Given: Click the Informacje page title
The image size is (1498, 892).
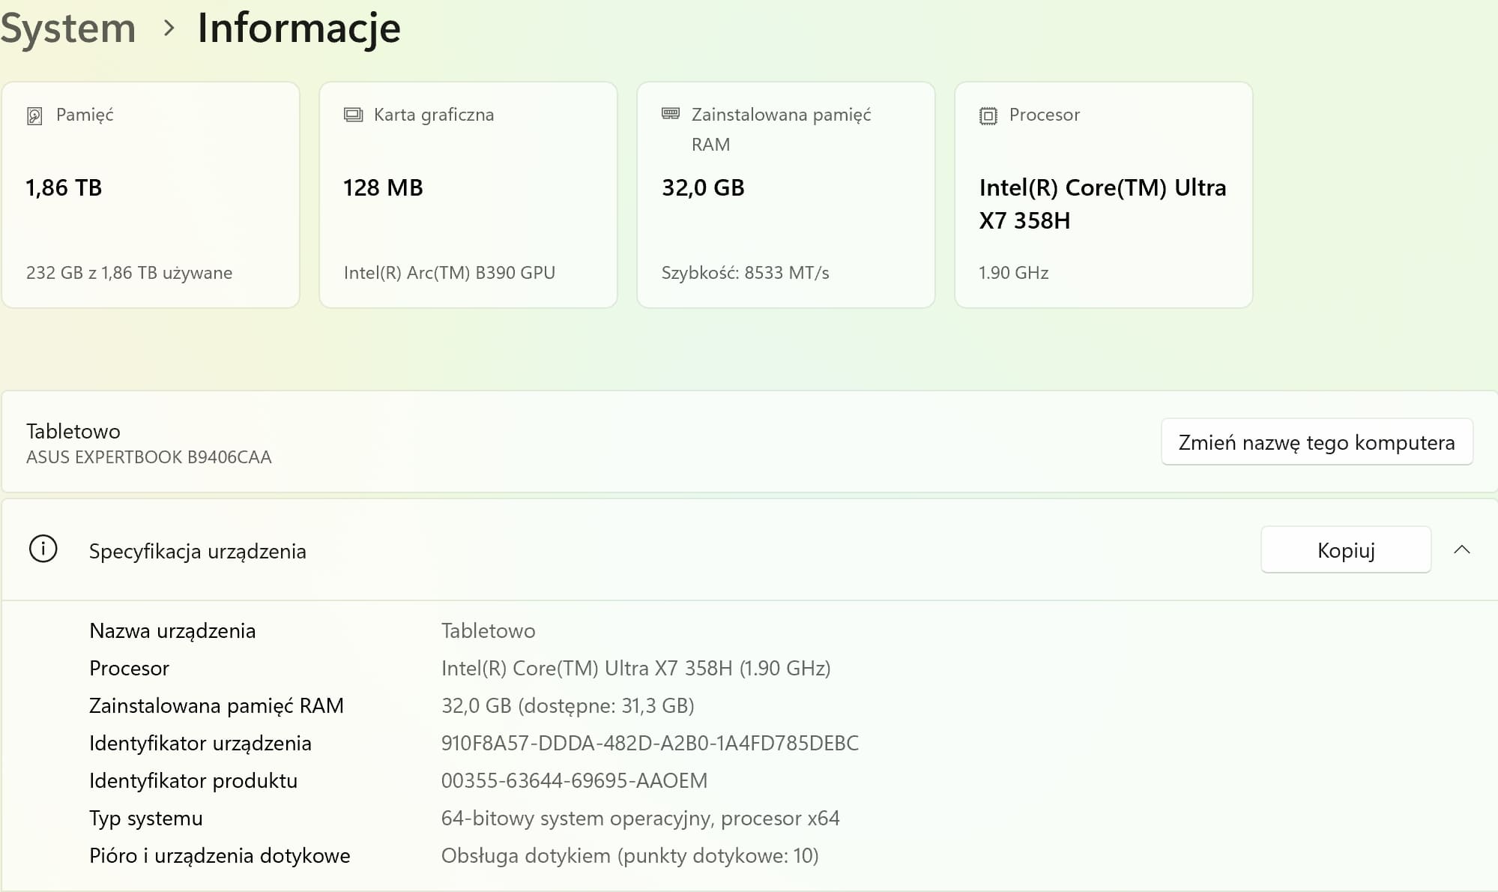Looking at the screenshot, I should click(x=299, y=28).
